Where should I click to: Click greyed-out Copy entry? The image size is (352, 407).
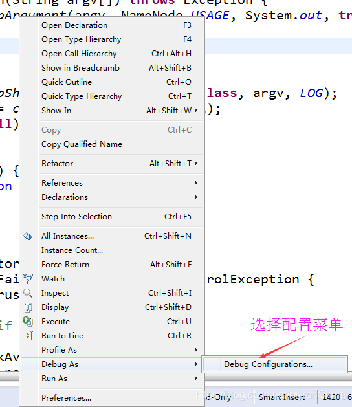point(112,130)
